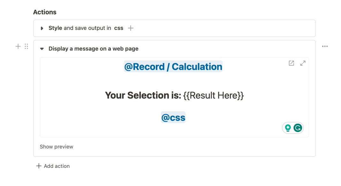Expand message editor to full screen

coord(303,63)
